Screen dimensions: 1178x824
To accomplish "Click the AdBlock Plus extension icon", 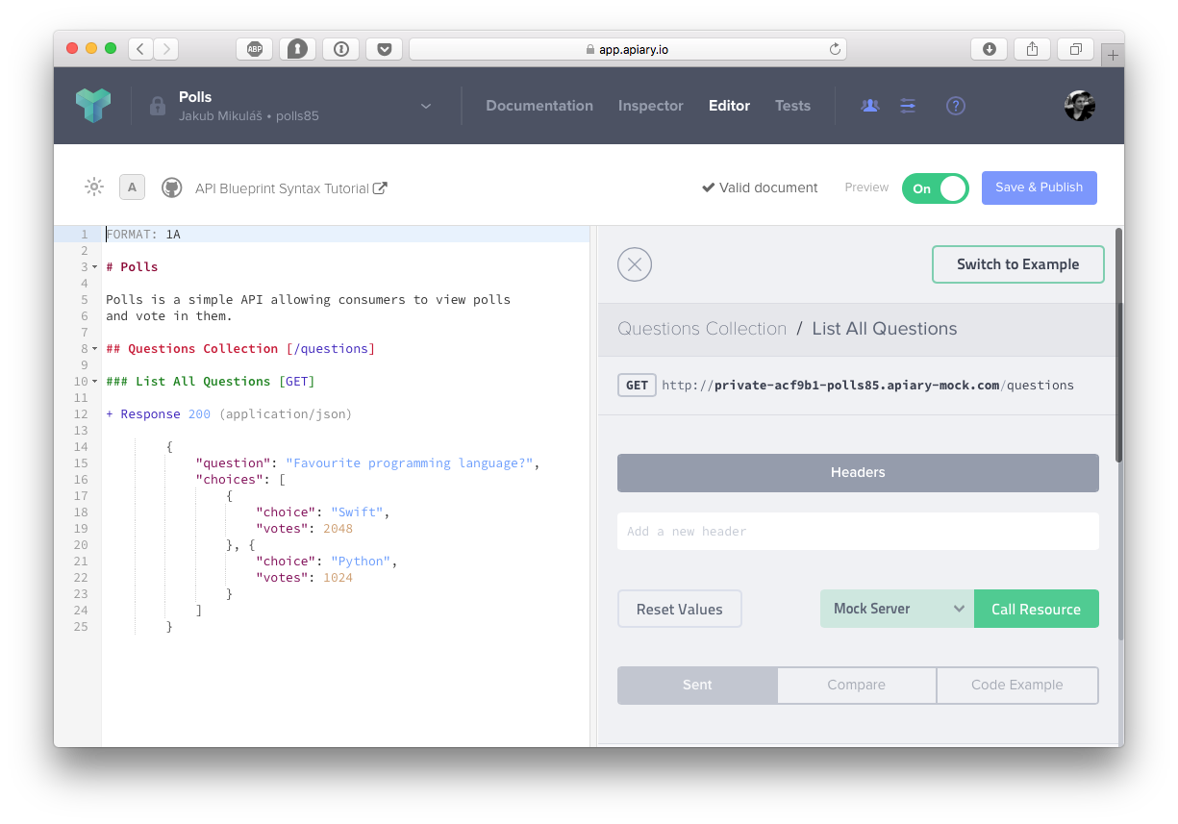I will [255, 49].
